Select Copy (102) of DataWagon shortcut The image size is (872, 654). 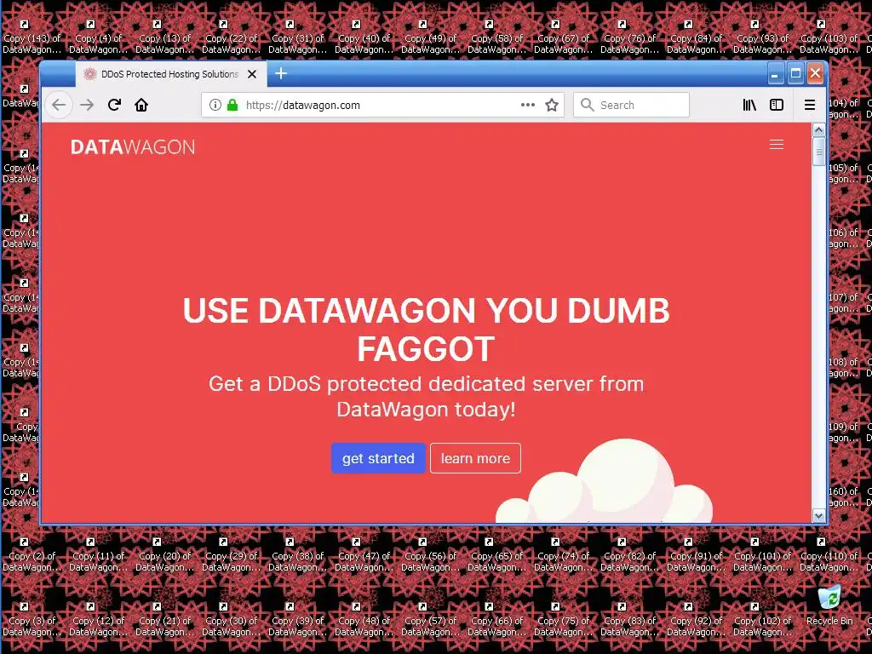[x=762, y=620]
